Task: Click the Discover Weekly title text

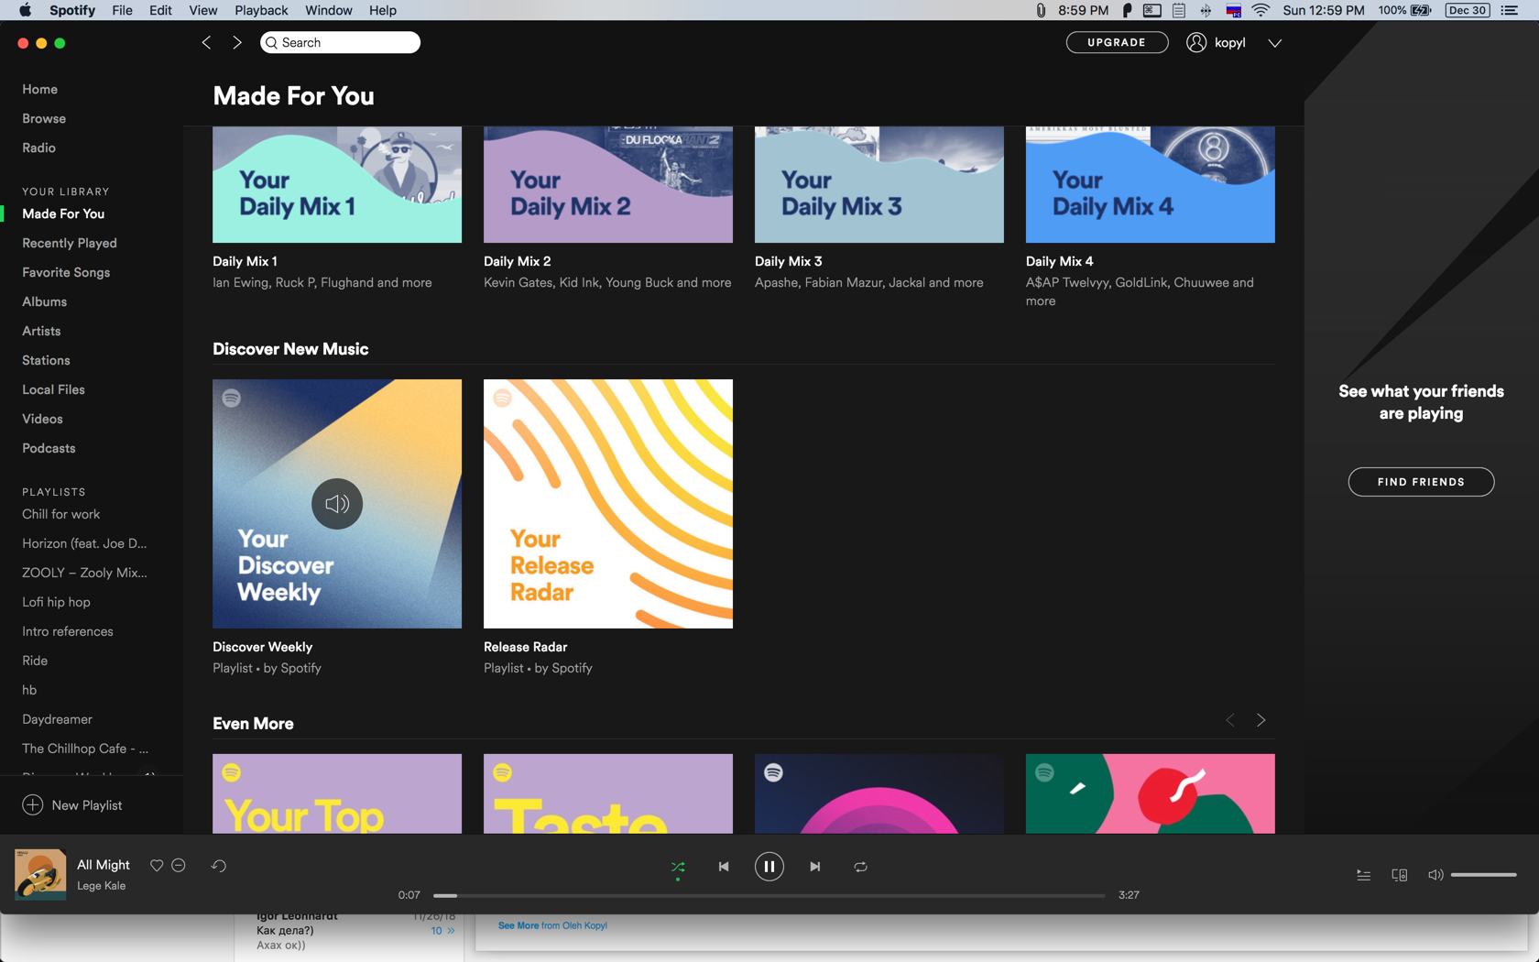Action: (262, 647)
